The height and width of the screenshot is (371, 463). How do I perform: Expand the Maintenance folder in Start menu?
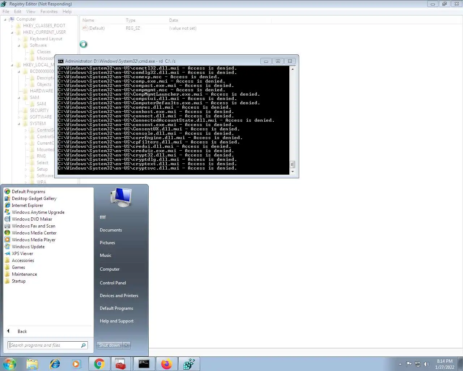click(x=24, y=274)
